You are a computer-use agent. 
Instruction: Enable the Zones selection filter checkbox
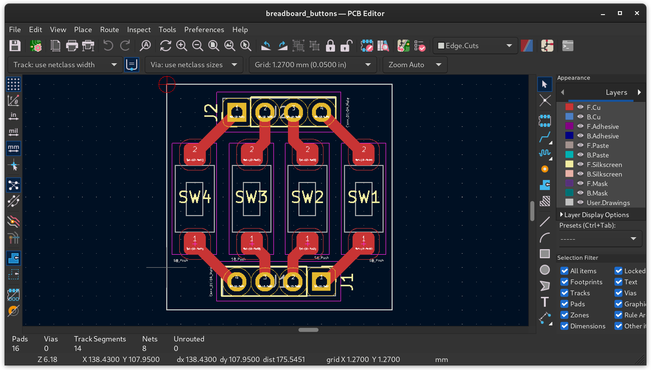pyautogui.click(x=564, y=315)
